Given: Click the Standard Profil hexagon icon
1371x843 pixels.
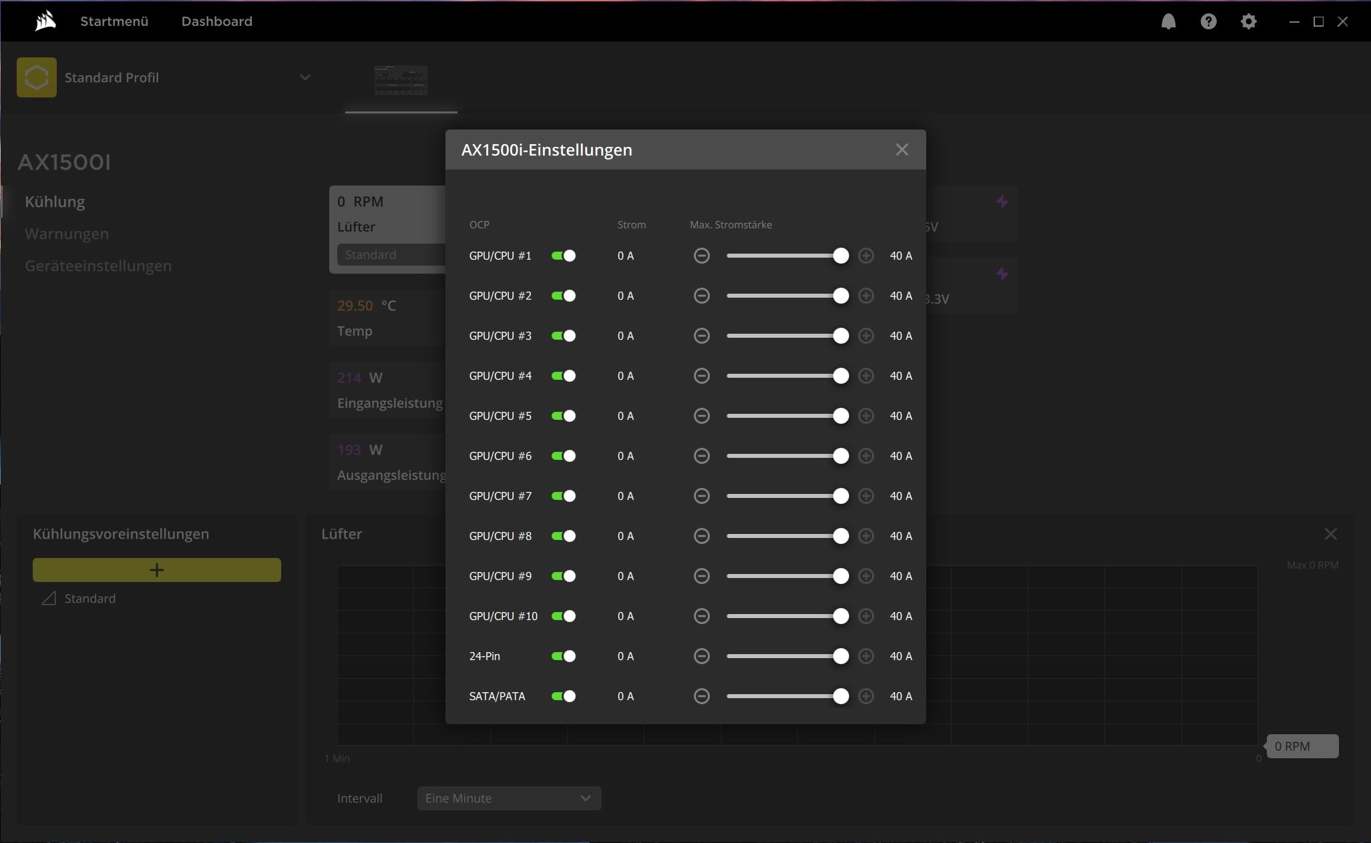Looking at the screenshot, I should click(x=37, y=77).
